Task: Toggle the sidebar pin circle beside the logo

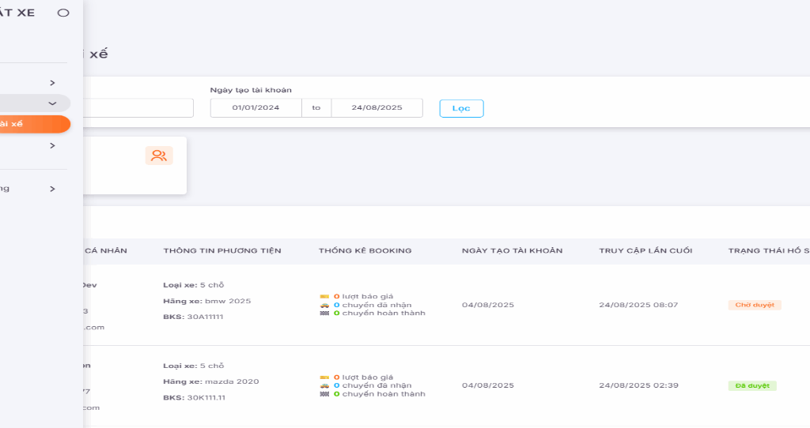Action: coord(63,13)
